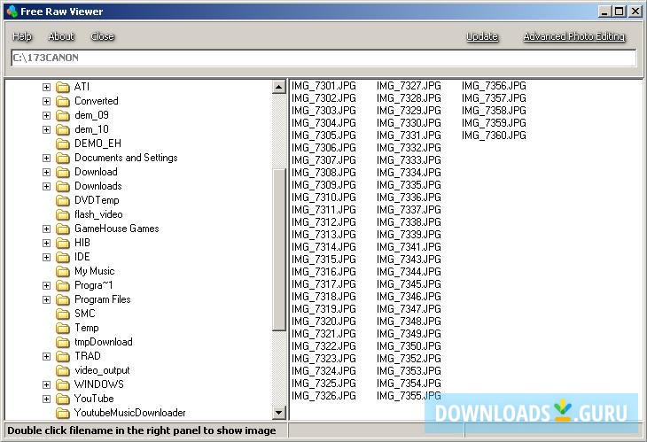
Task: Expand the IDE folder node
Action: click(47, 257)
